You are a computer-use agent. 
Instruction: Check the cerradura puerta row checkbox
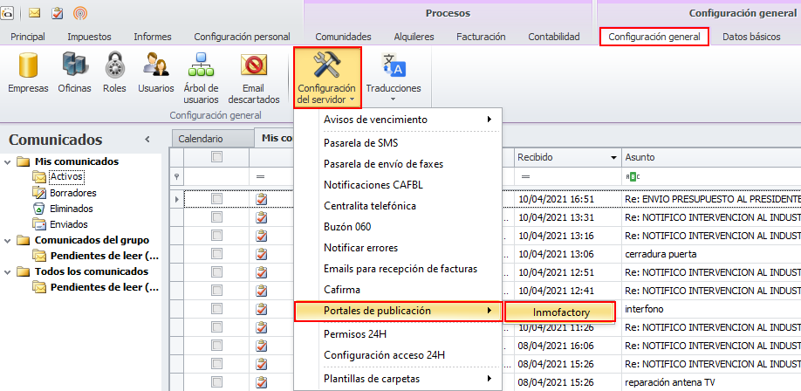point(217,254)
